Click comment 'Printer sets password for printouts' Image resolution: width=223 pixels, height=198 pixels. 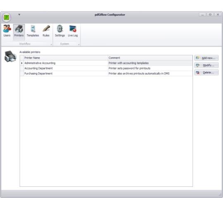pos(129,68)
